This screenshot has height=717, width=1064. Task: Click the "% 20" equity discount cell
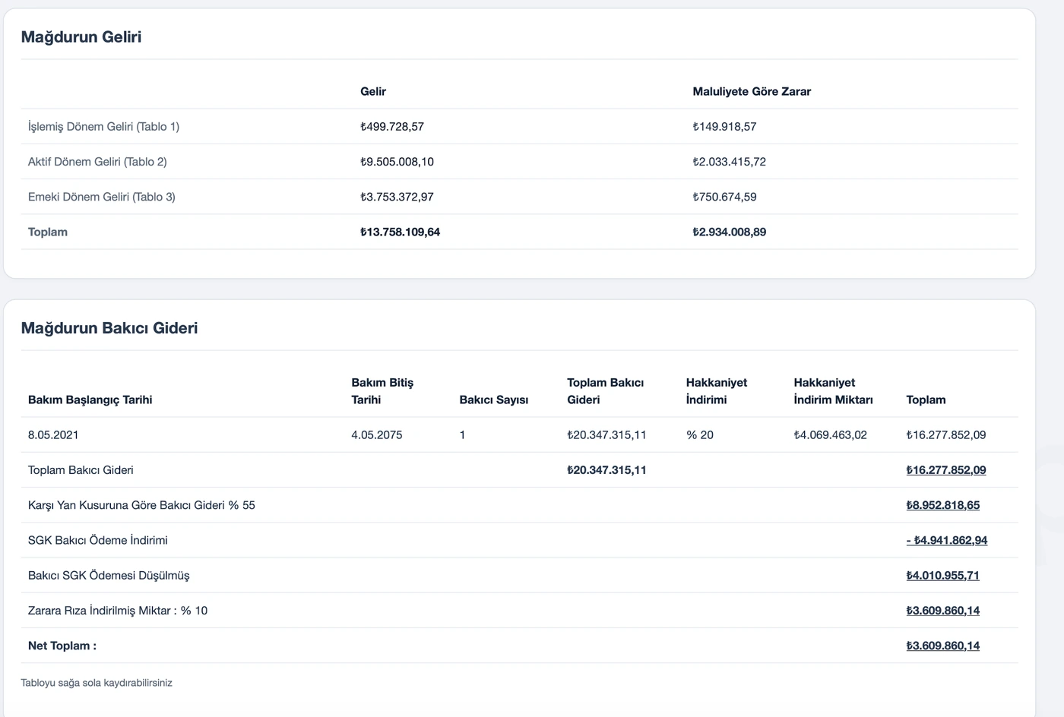pos(700,435)
